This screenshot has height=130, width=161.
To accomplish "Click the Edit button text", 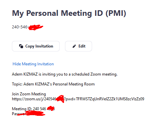I will tap(82, 46).
